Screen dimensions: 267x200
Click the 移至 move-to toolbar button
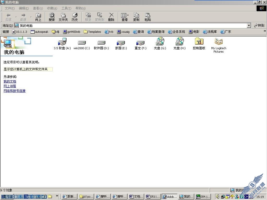coord(88,17)
